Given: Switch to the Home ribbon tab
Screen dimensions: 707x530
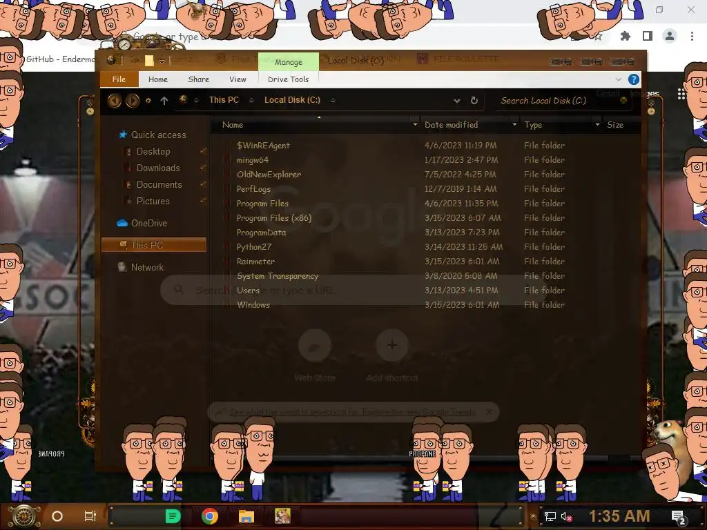Looking at the screenshot, I should coord(158,79).
